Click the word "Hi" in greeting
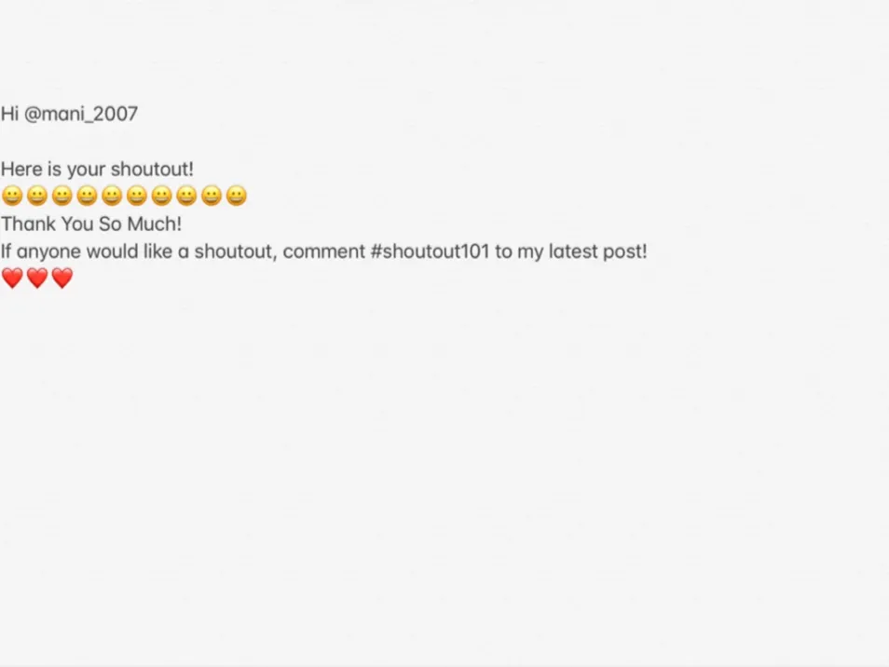The width and height of the screenshot is (889, 667). pos(9,115)
